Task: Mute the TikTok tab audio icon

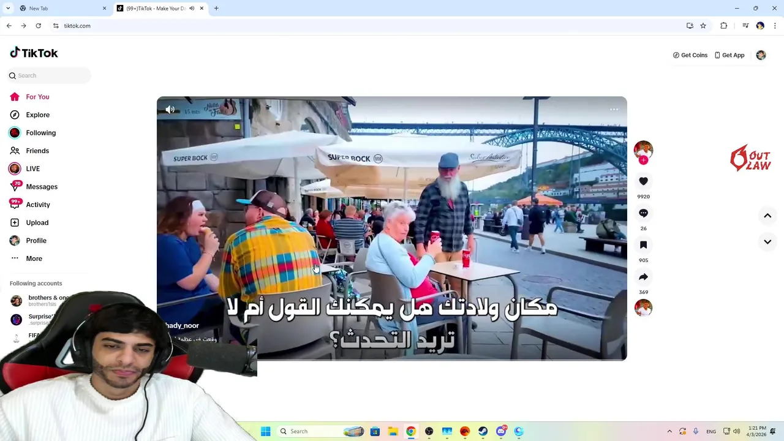Action: (x=192, y=9)
